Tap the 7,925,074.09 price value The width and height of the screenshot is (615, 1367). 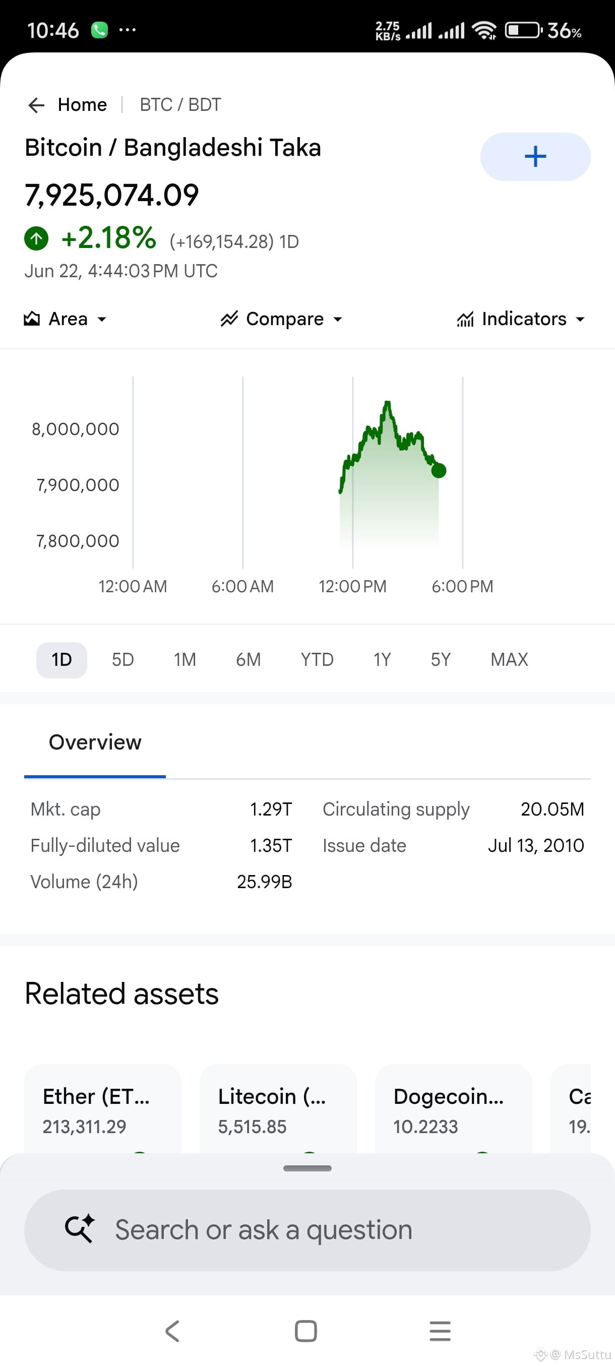(111, 195)
